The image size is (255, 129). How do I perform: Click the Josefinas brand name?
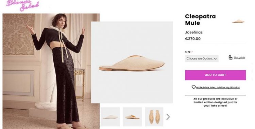coord(194,32)
